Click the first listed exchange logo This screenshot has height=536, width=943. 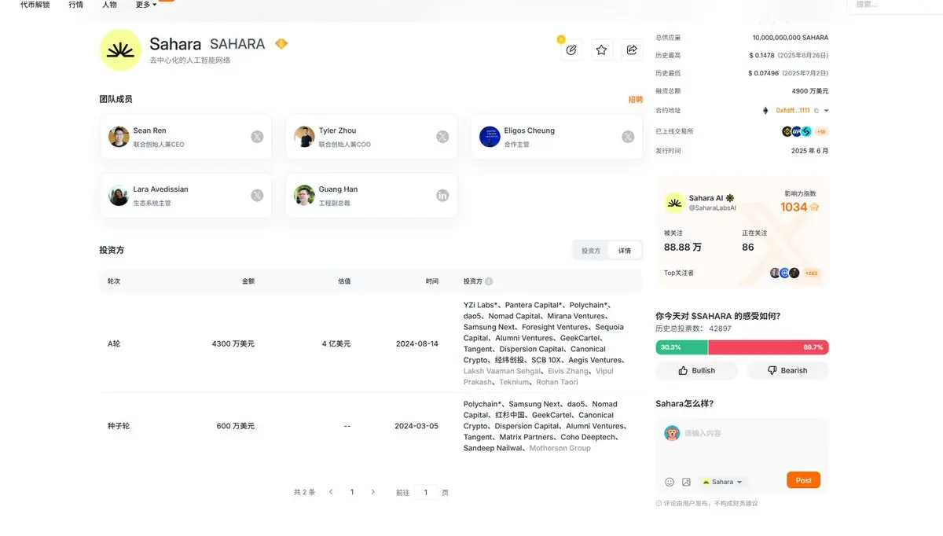point(787,131)
